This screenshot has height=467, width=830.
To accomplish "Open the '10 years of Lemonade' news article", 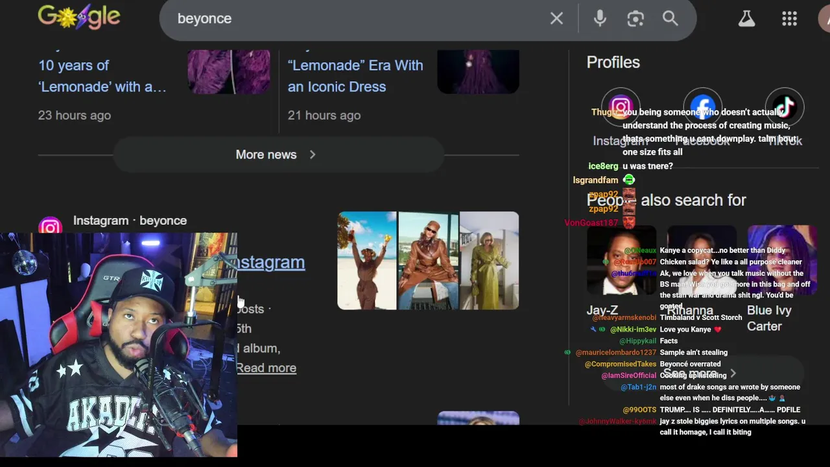I will [102, 76].
